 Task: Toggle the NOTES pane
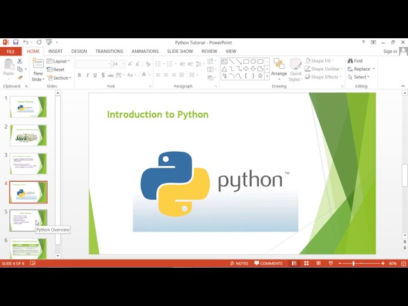click(240, 263)
